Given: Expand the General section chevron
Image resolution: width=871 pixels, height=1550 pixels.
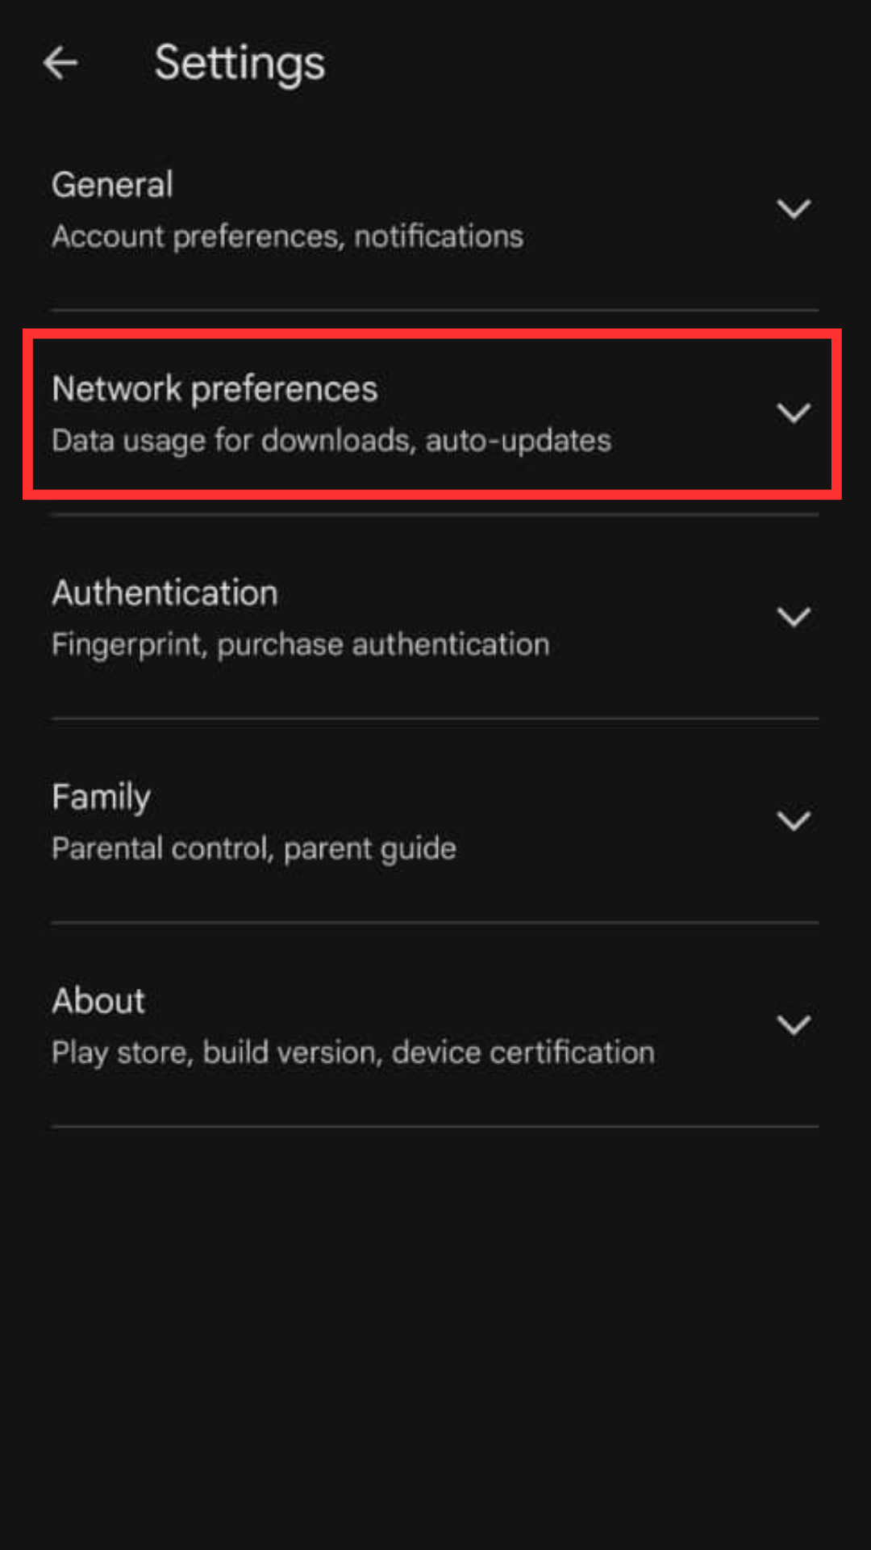Looking at the screenshot, I should click(x=794, y=209).
